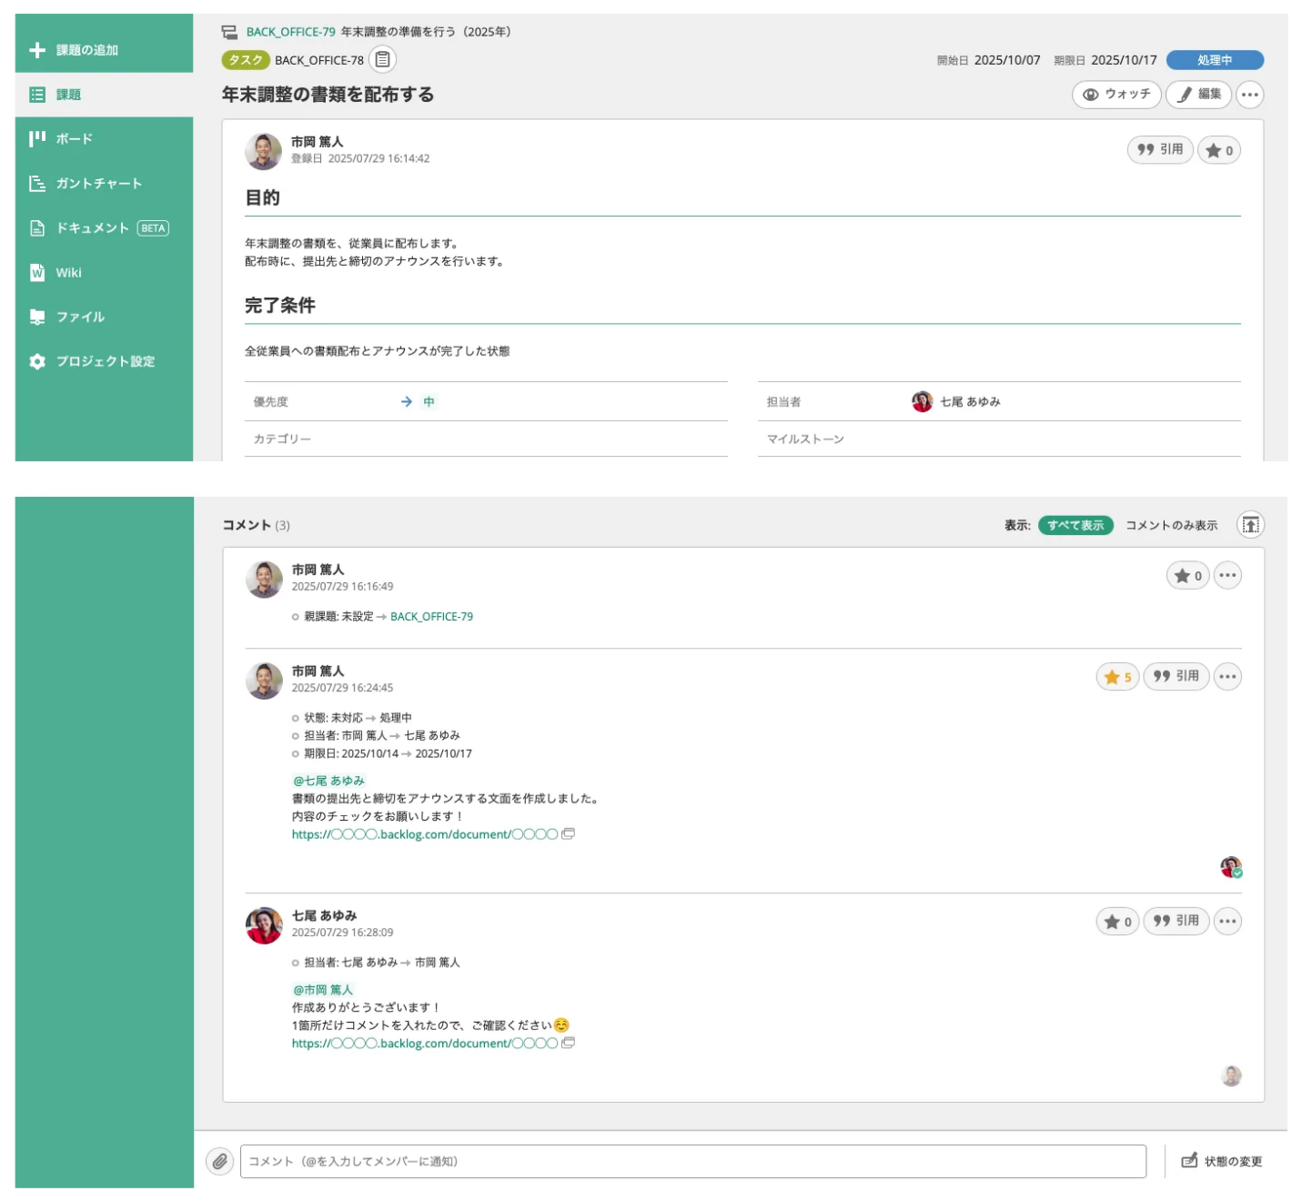The width and height of the screenshot is (1302, 1201).
Task: Click the 期限日 2025/10/17 date
Action: 1124,60
